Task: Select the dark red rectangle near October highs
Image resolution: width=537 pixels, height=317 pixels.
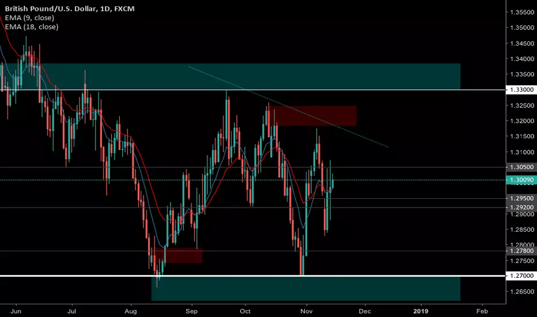Action: tap(313, 116)
